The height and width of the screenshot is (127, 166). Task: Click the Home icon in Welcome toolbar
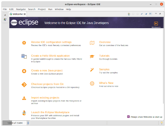click(x=129, y=14)
